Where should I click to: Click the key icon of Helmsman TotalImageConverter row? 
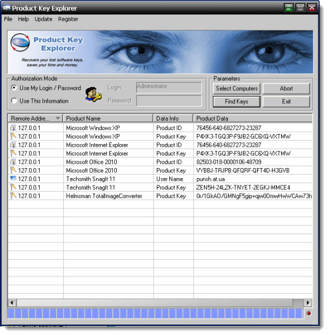(x=13, y=196)
